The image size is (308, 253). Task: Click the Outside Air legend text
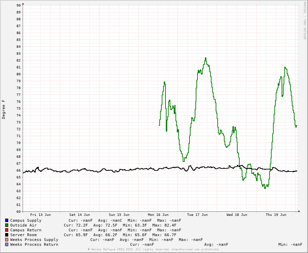[x=23, y=225]
